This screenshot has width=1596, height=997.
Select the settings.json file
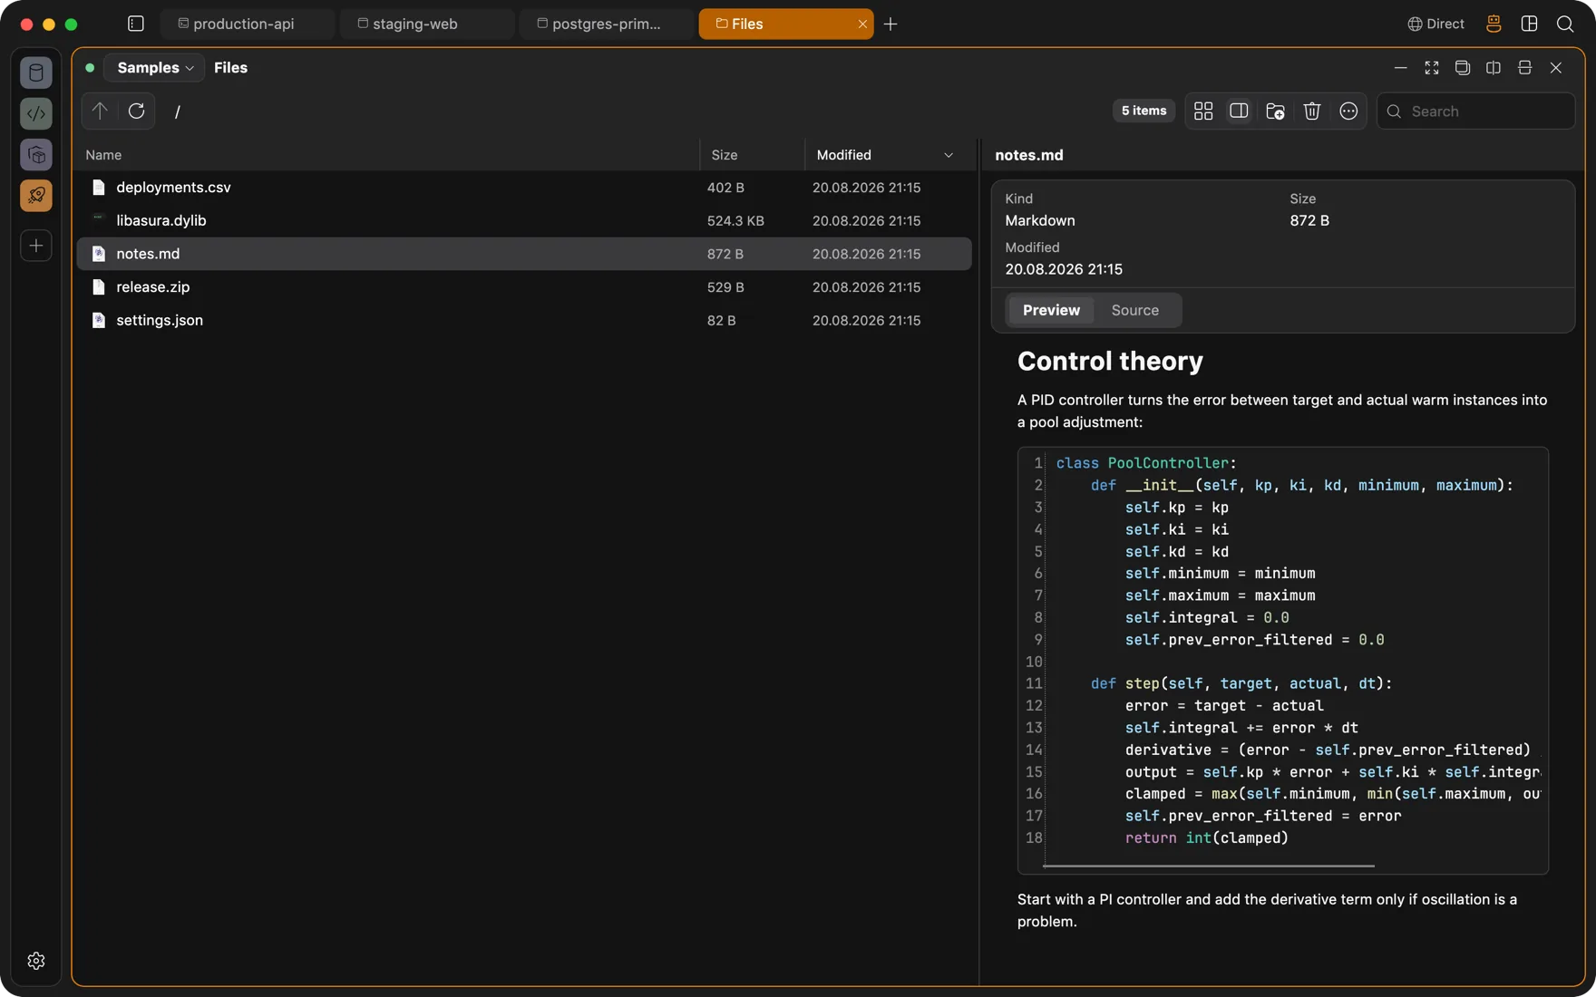pos(524,320)
